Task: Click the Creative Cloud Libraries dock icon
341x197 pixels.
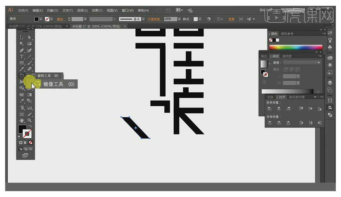Action: 330,58
